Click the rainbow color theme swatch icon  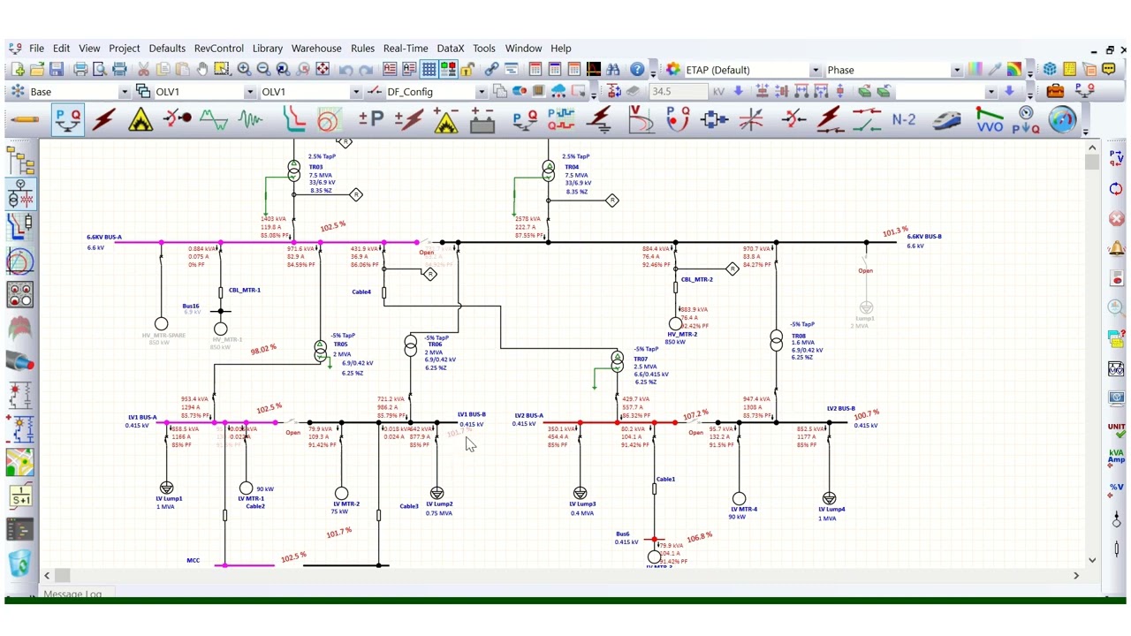click(1013, 70)
